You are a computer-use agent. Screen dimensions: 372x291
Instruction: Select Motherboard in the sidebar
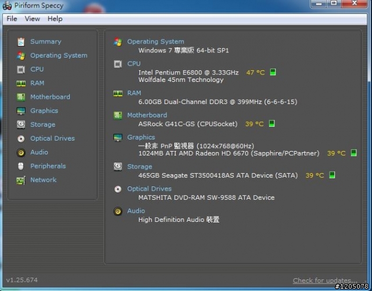tap(51, 97)
